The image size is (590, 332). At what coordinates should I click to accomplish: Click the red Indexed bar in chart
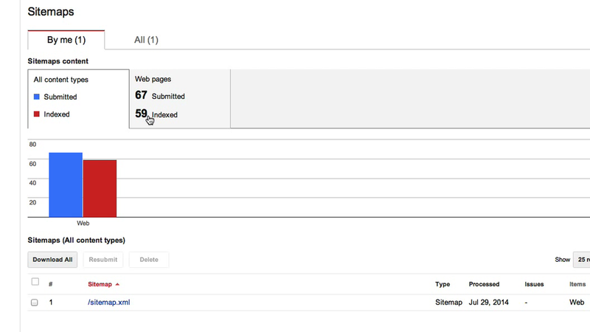pyautogui.click(x=100, y=189)
